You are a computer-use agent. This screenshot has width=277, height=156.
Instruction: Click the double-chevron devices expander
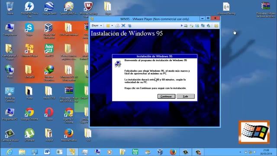pos(181,26)
